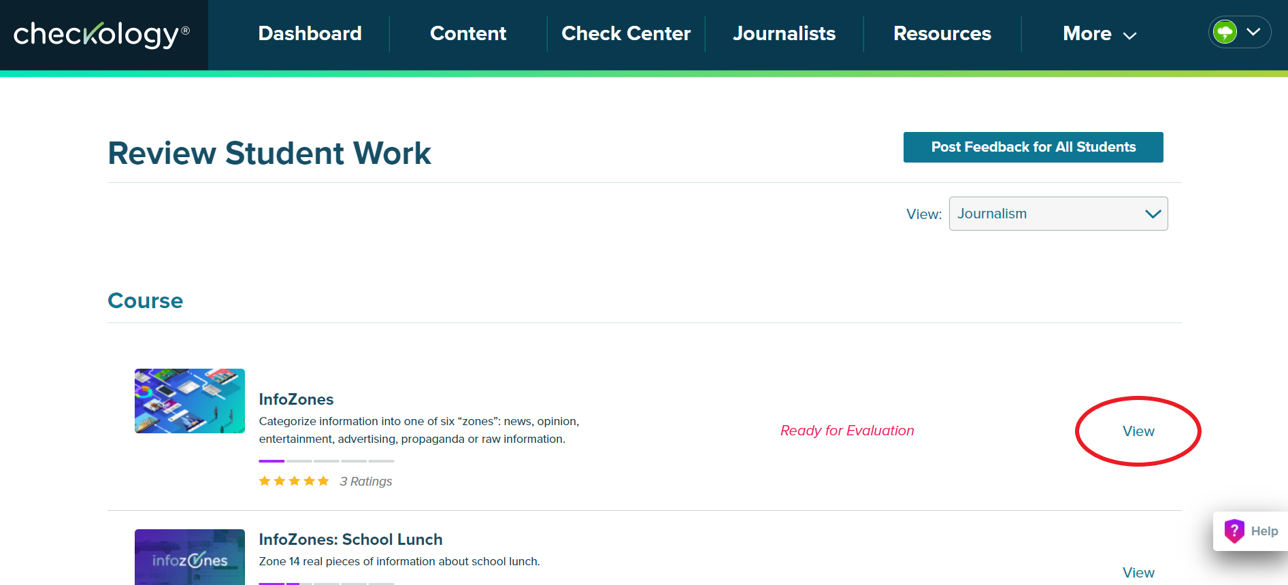Click the School Lunch lesson thumbnail
The height and width of the screenshot is (585, 1288).
pos(190,558)
